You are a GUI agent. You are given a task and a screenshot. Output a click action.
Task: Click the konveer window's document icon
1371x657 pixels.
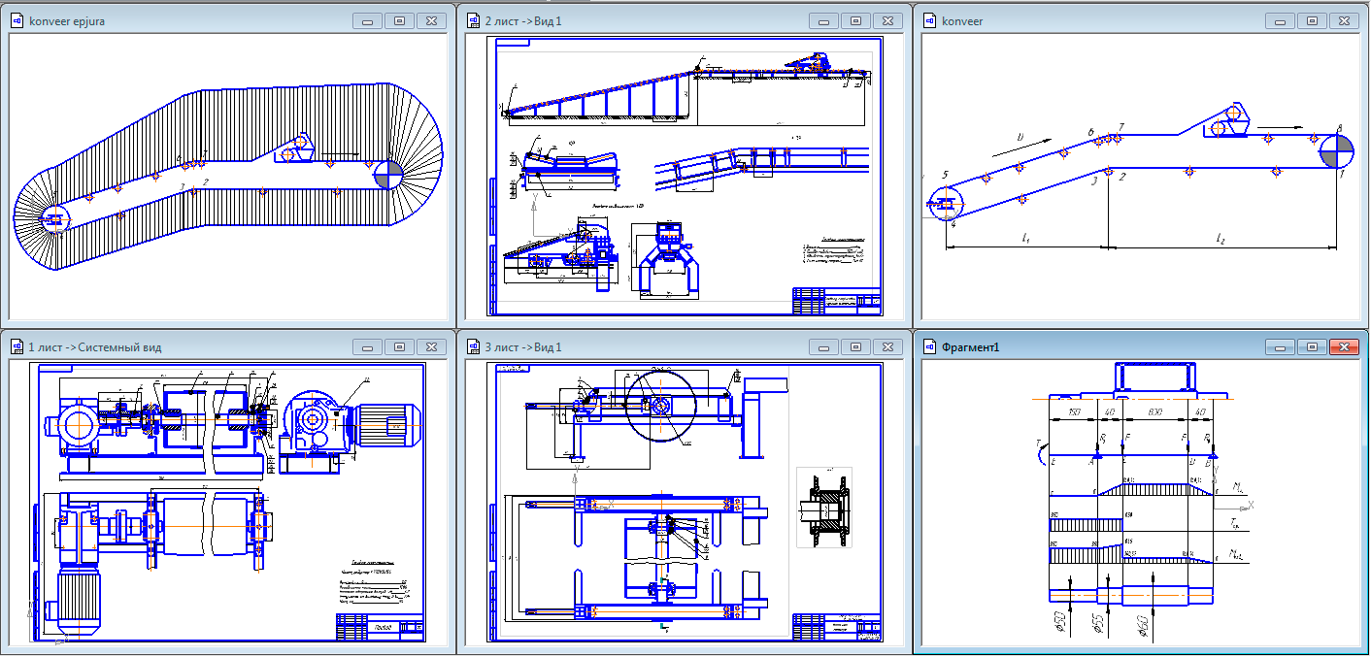[x=929, y=20]
